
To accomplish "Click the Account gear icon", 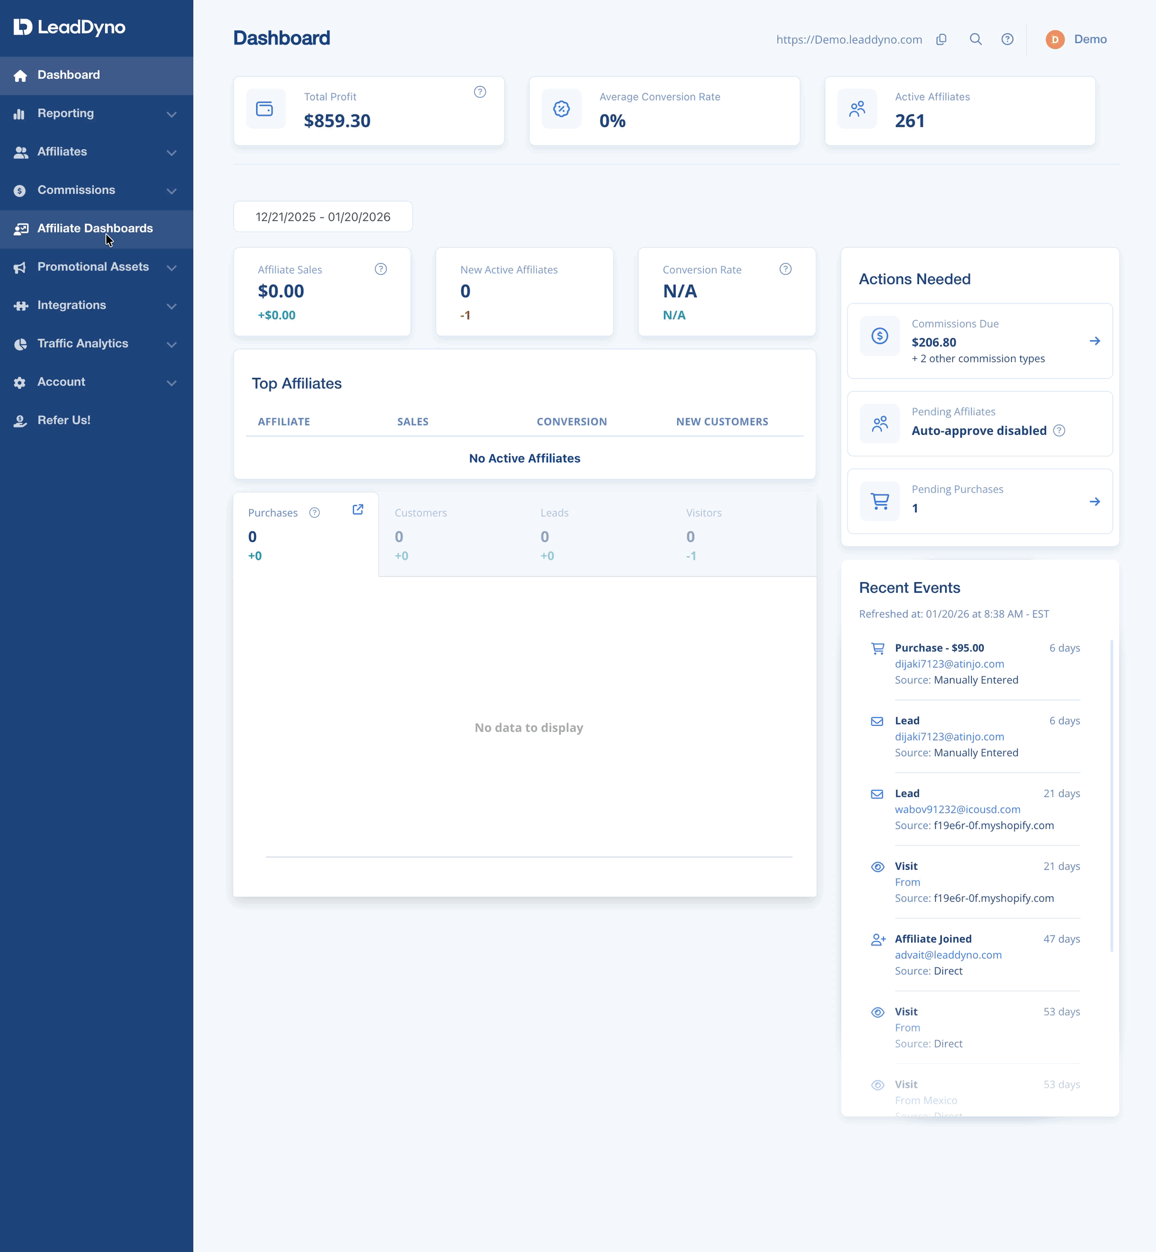I will tap(20, 383).
